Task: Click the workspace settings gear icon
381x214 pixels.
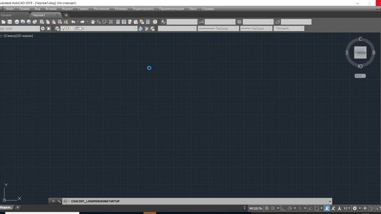Action: tap(43, 29)
